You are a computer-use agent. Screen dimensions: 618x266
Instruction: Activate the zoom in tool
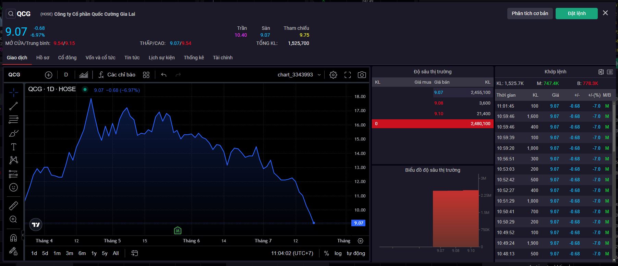[14, 219]
